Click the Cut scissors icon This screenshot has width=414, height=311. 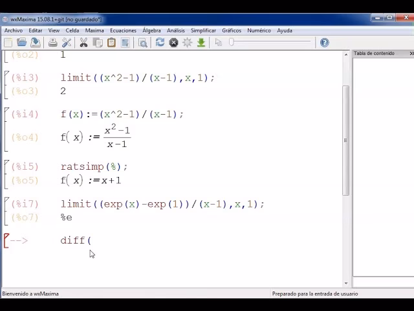[x=83, y=43]
